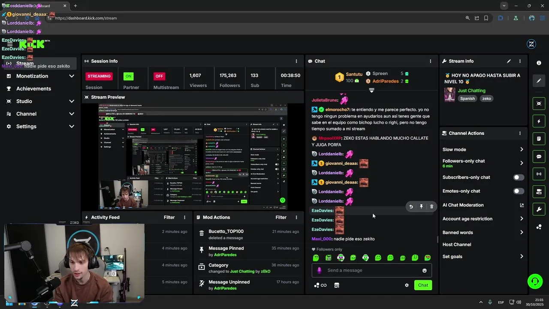This screenshot has height=309, width=549.
Task: Expand the Settings sidebar section
Action: tap(72, 127)
